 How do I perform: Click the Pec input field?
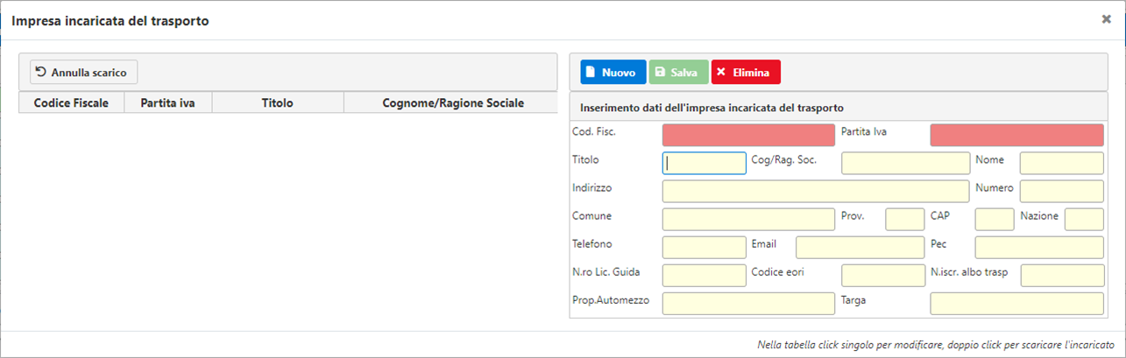coord(1039,248)
